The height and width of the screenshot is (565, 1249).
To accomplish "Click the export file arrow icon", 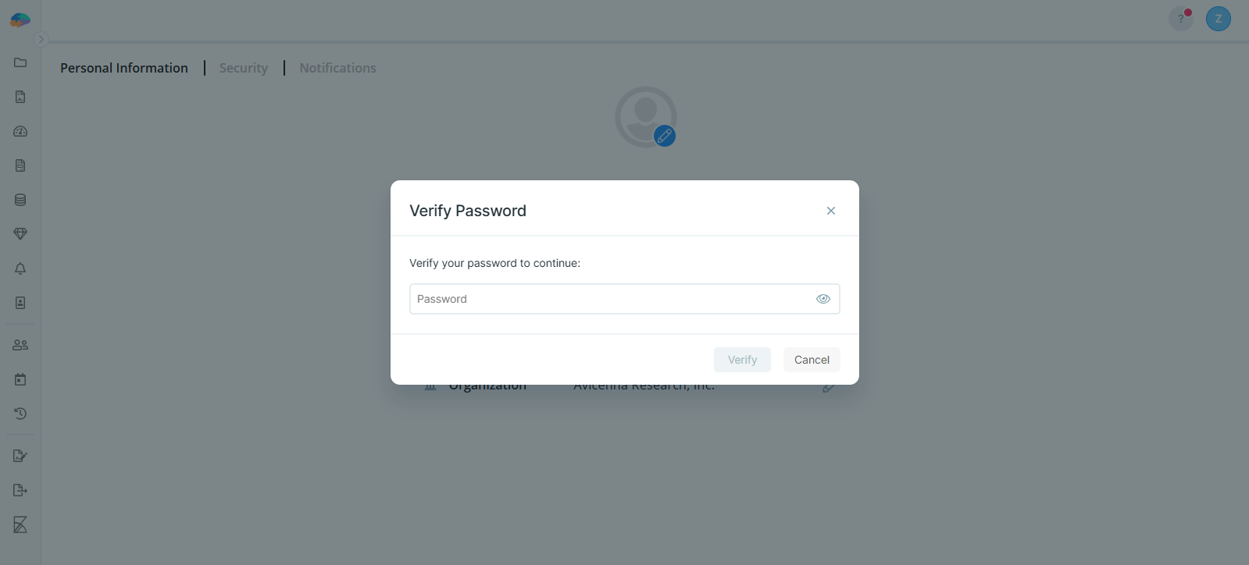I will [x=20, y=490].
